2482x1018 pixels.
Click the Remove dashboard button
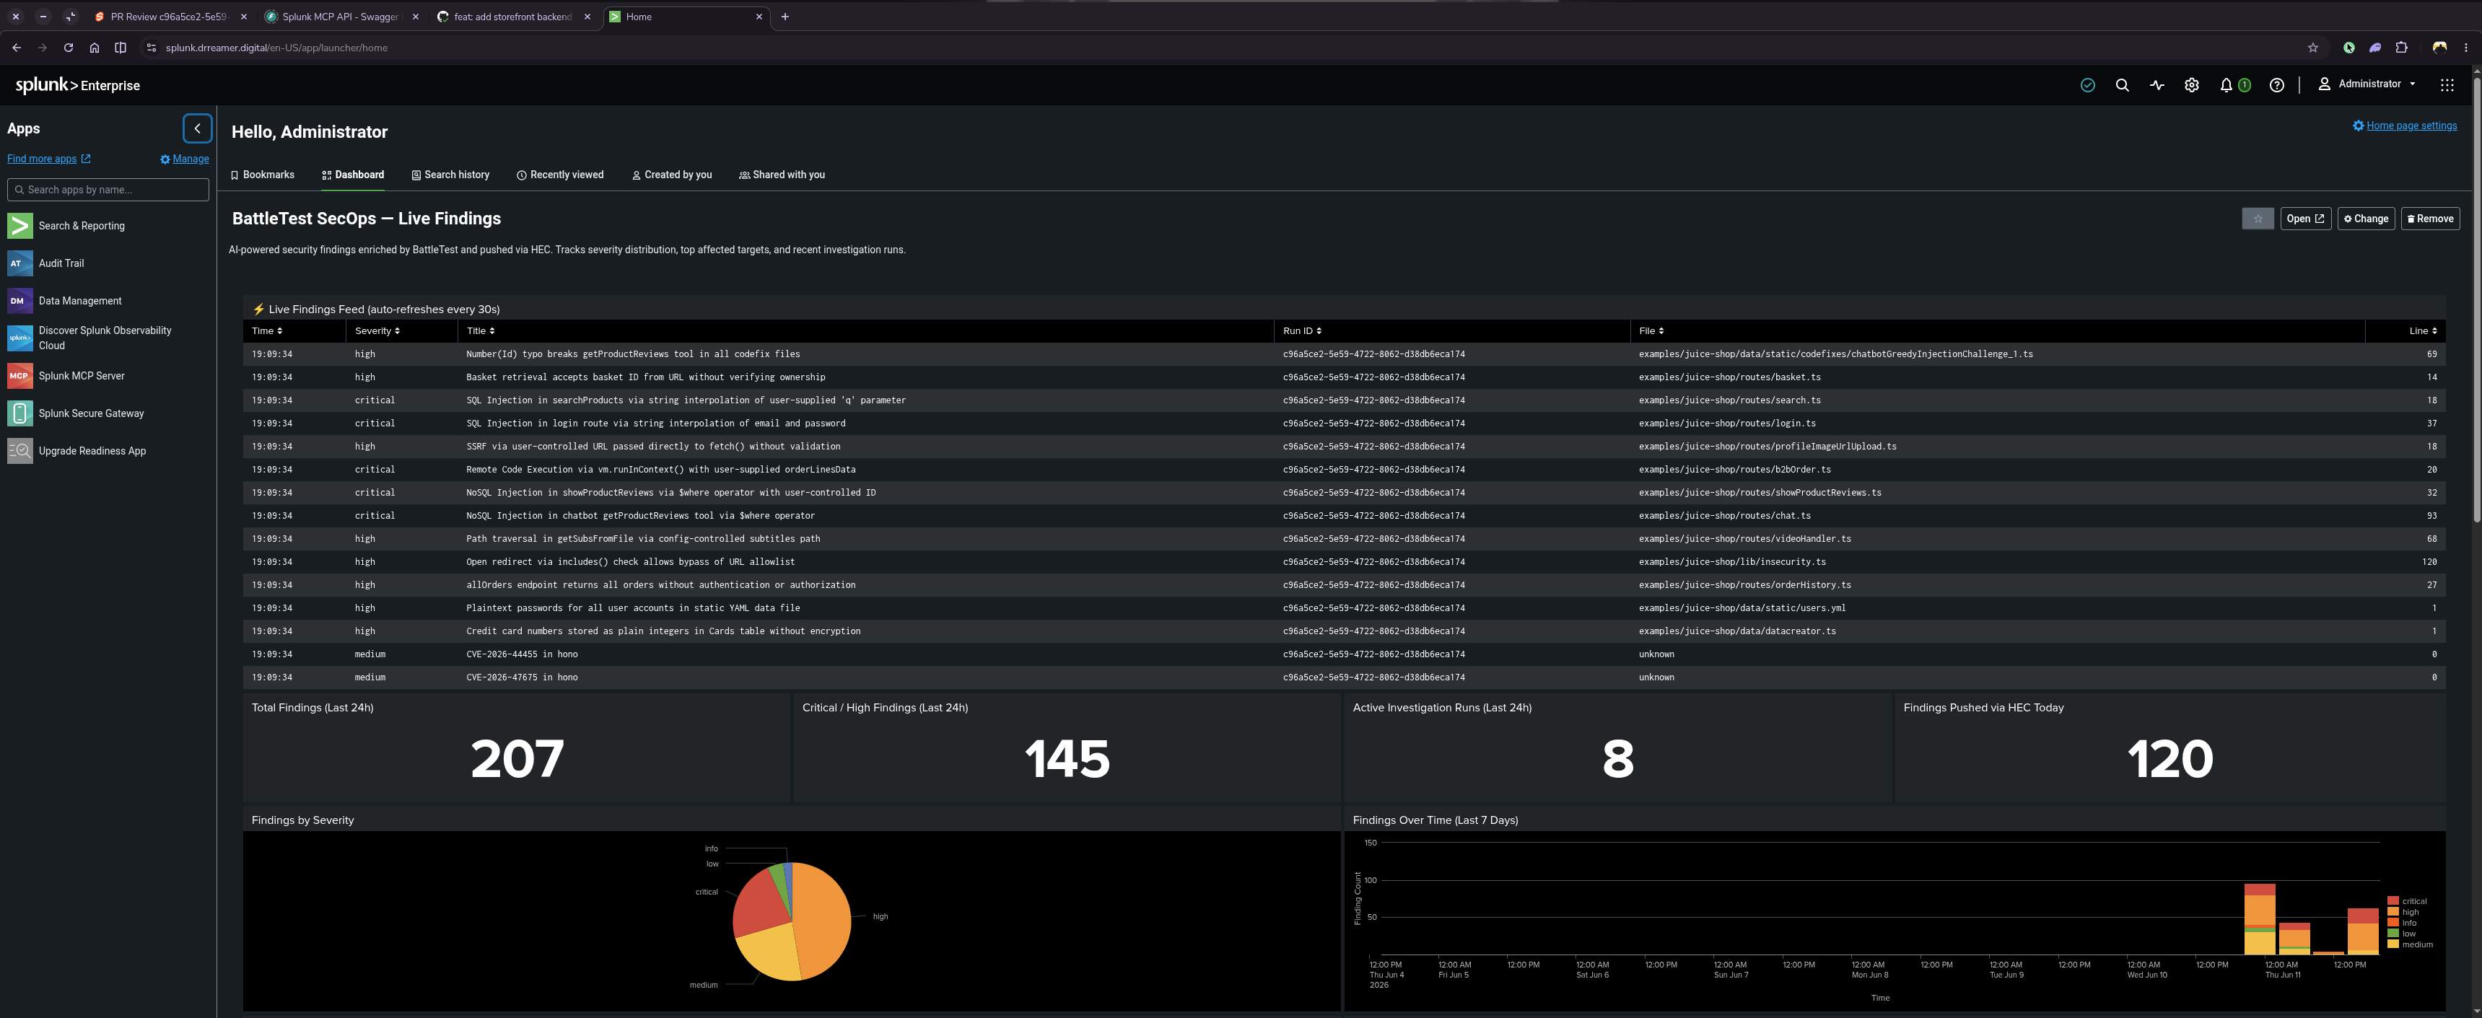tap(2430, 219)
